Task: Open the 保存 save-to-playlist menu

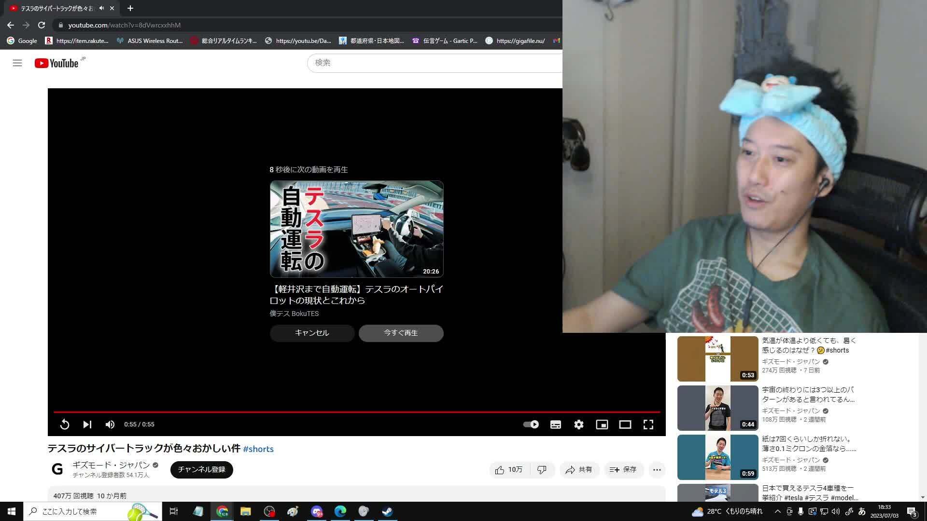Action: (623, 470)
